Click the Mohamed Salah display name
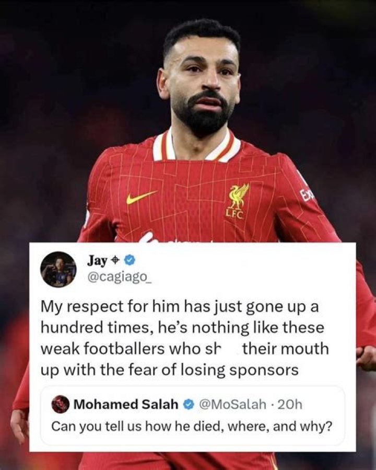Screen dimensions: 376x470 click(126, 404)
